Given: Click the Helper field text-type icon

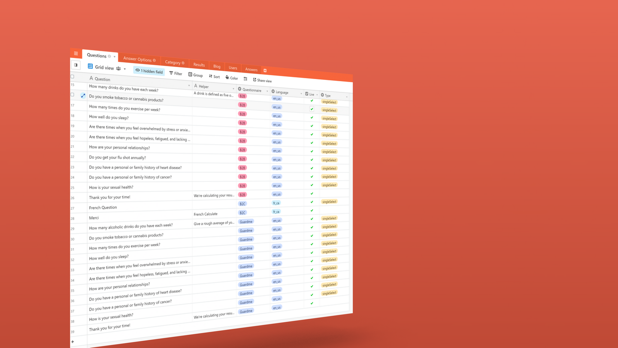Looking at the screenshot, I should point(196,86).
